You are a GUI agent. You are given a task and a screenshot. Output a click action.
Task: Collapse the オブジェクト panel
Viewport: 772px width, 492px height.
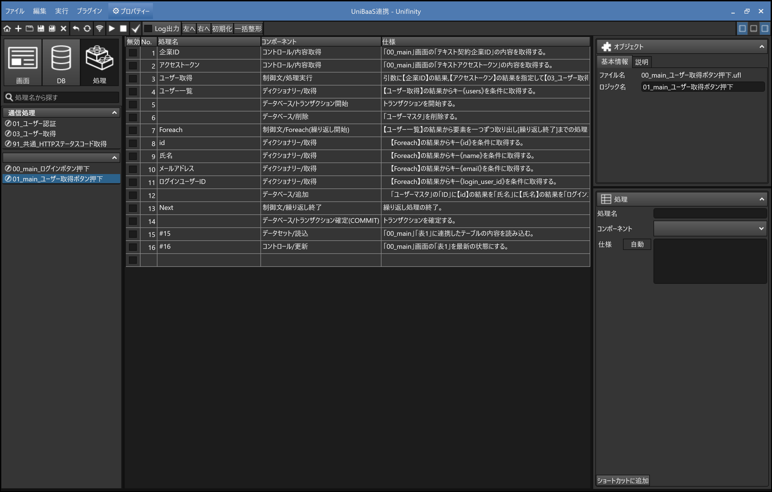pyautogui.click(x=762, y=47)
